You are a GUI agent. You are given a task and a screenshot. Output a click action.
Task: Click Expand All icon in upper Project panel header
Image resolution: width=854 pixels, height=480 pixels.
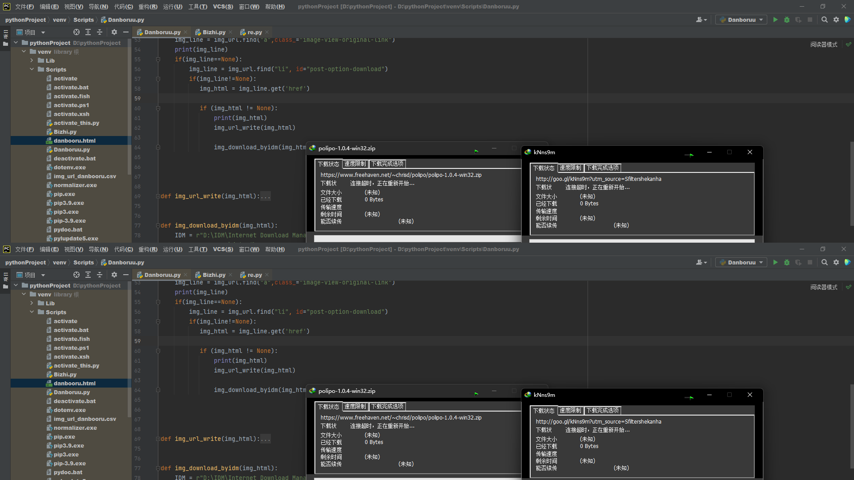(88, 32)
